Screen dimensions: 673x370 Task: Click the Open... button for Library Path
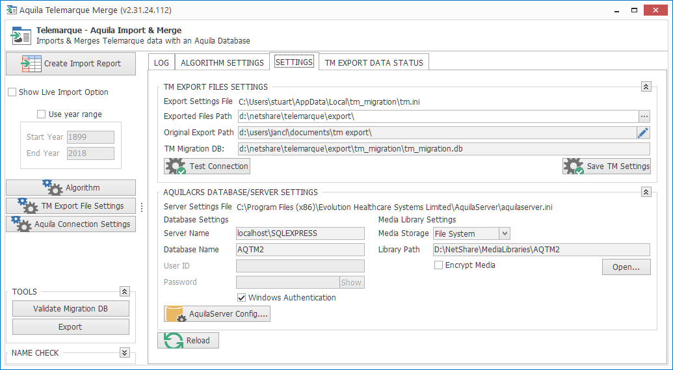click(626, 267)
